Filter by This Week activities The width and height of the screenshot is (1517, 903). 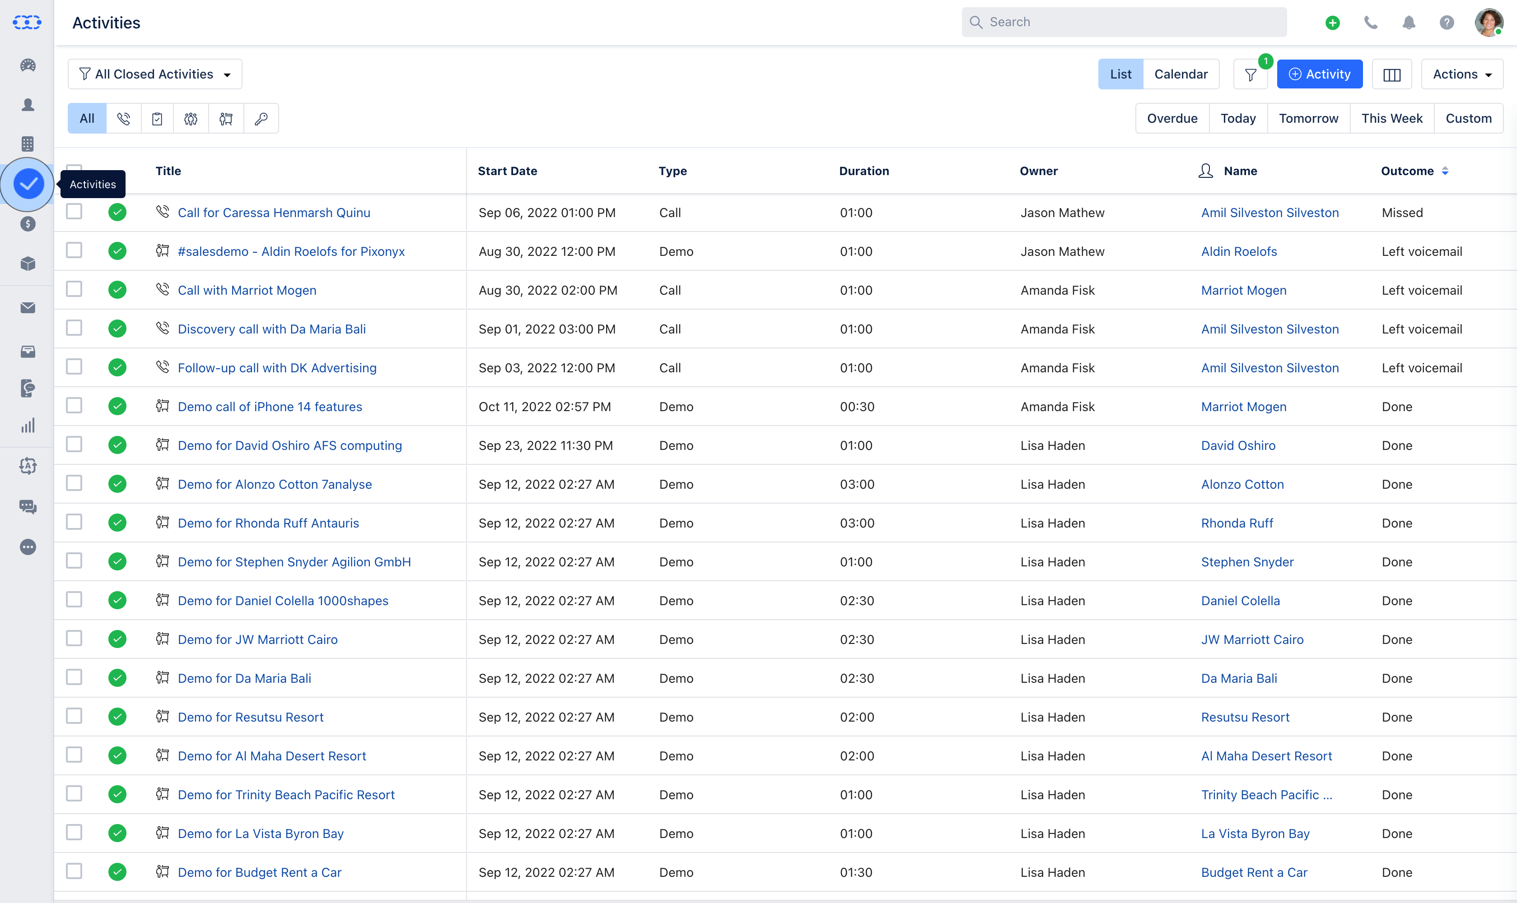[x=1392, y=119]
